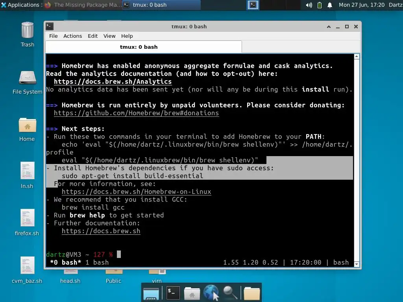
Task: Switch to Firefox 'The Missing Package Ma...' task
Action: pos(83,5)
